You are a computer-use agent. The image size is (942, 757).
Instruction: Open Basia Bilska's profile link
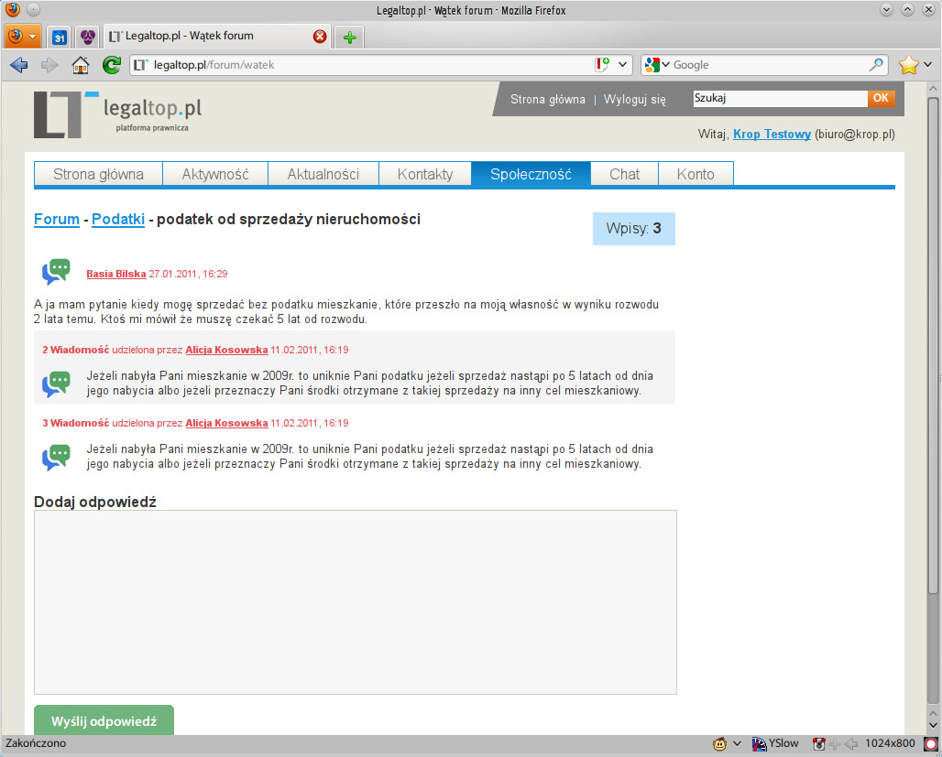(115, 274)
